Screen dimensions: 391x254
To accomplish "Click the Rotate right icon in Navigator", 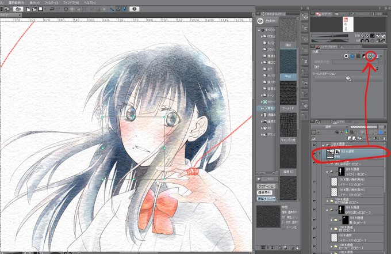I will [x=367, y=40].
